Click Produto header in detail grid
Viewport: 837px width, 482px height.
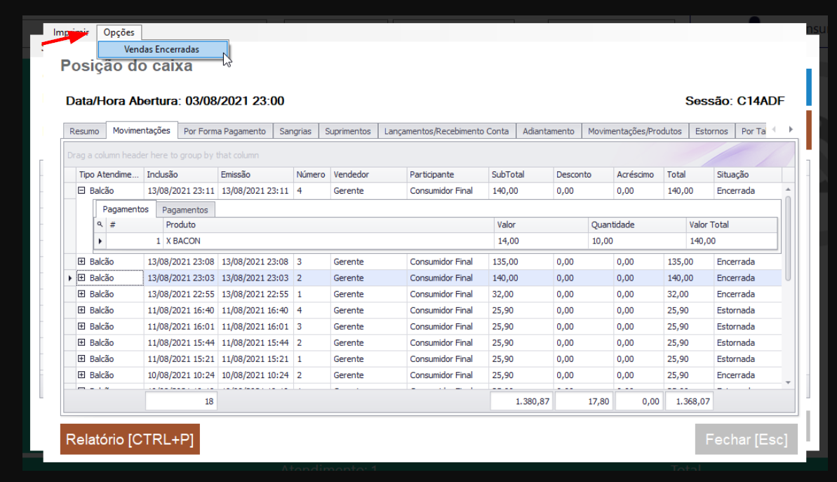coord(327,225)
